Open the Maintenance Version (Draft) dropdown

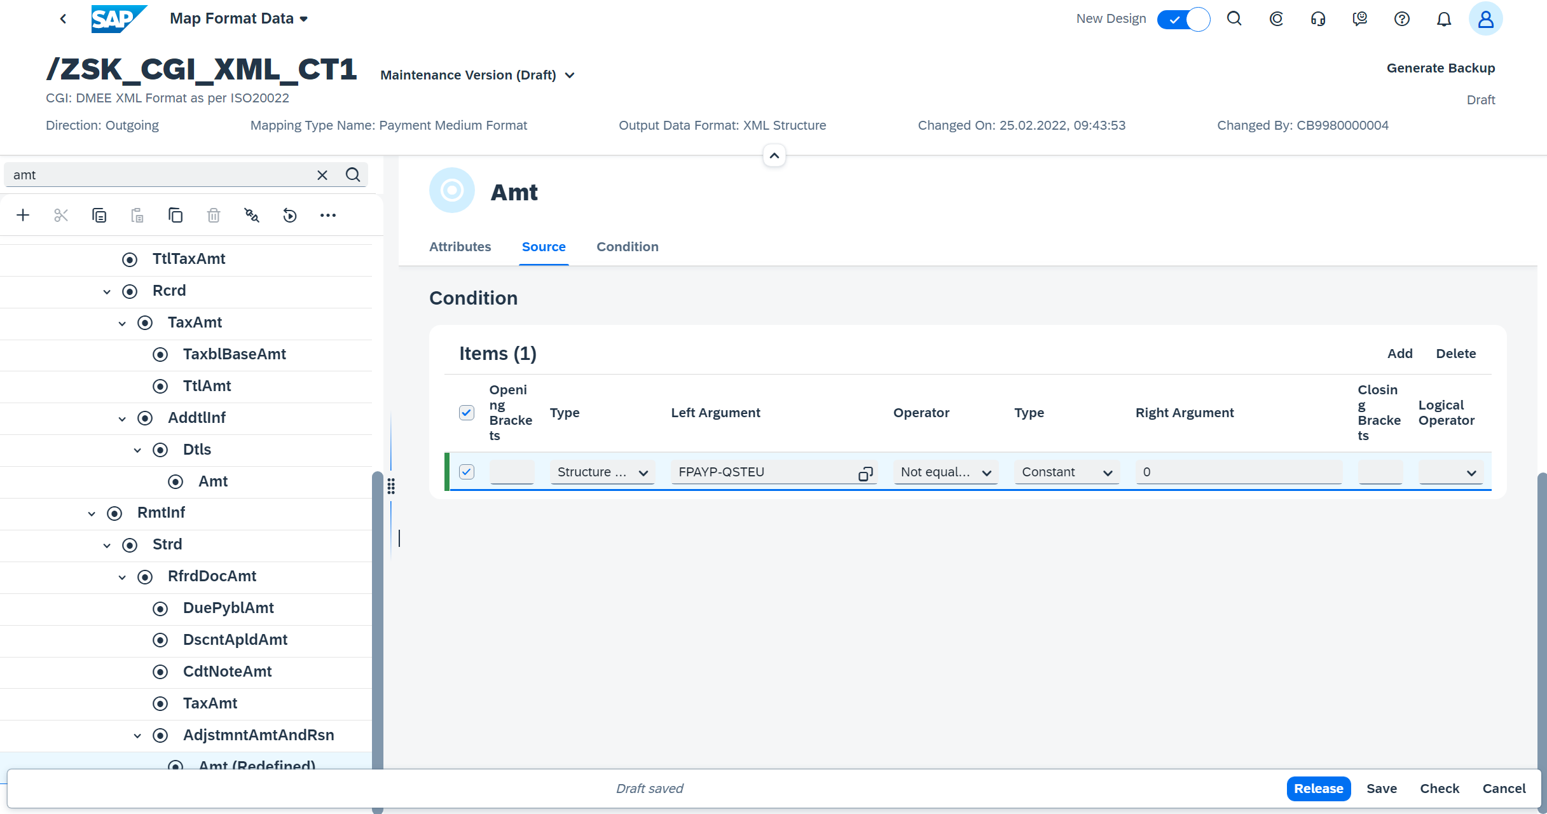pyautogui.click(x=478, y=75)
